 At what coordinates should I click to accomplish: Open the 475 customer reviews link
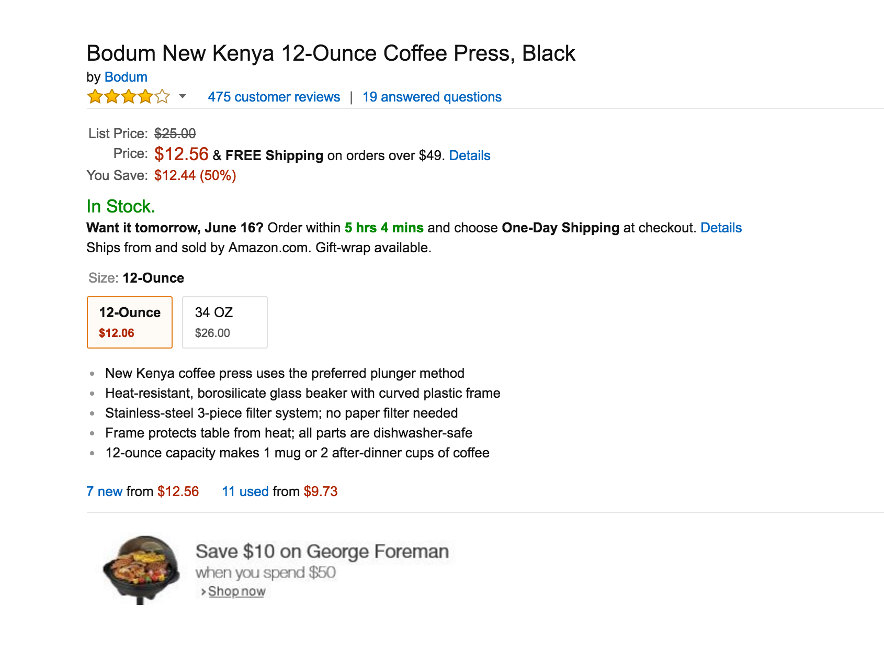[274, 97]
